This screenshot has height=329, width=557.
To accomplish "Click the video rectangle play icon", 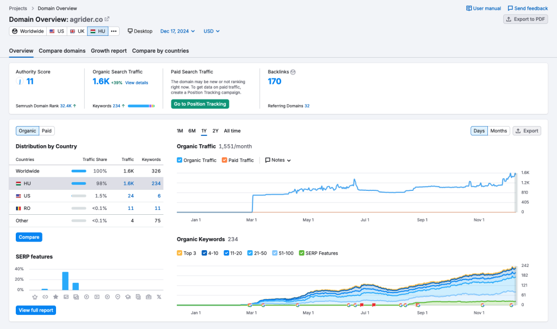I will tap(97, 297).
